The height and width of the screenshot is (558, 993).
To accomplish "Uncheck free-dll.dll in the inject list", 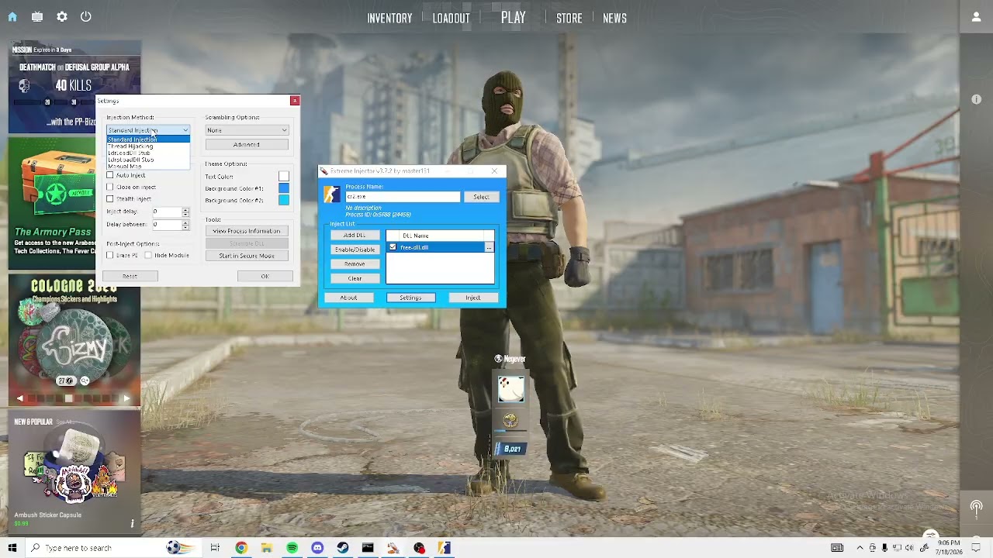I will (x=393, y=247).
